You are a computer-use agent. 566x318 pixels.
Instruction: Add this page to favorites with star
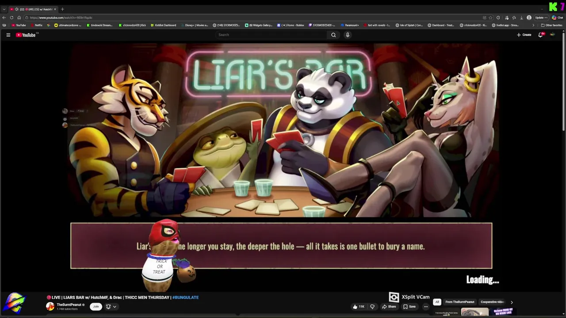[490, 18]
